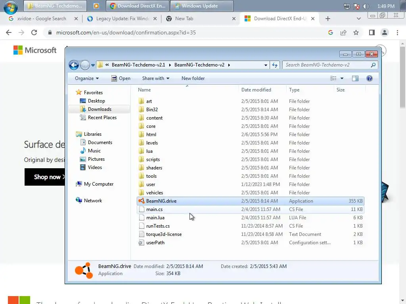
Task: Click the Chrome share page icon
Action: point(343,32)
